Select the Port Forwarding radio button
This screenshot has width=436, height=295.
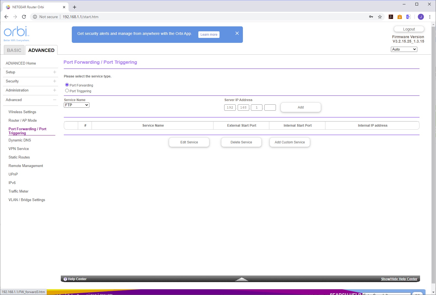pos(67,85)
